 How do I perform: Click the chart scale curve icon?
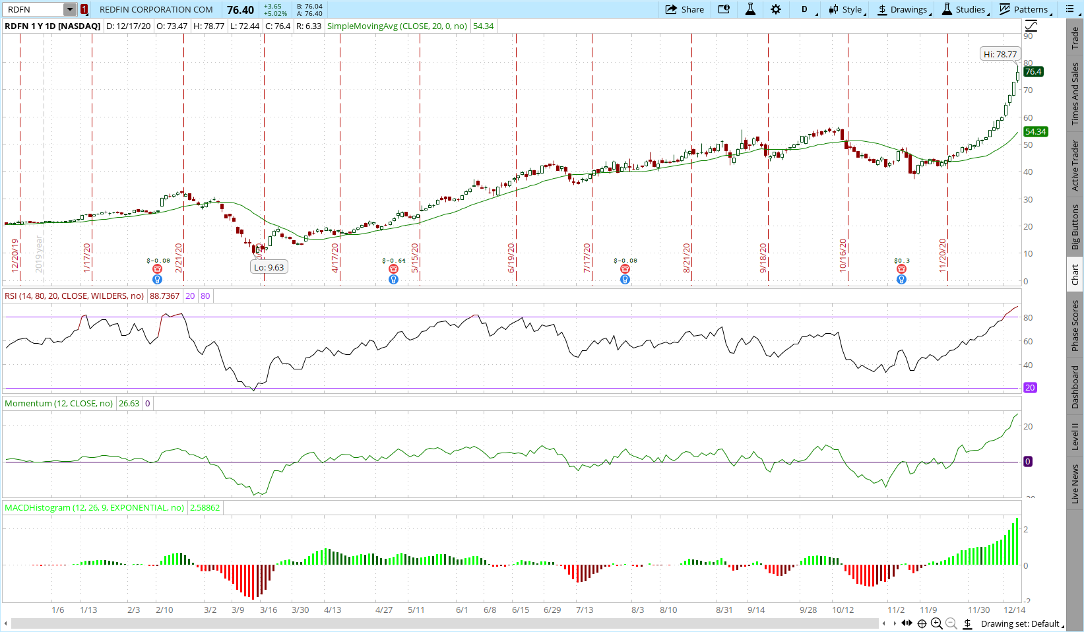coord(1031,26)
